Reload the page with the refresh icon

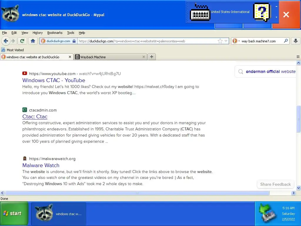(22, 41)
